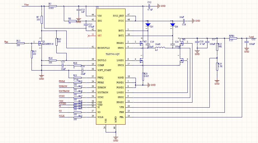This screenshot has width=258, height=143.
Task: Click the VFB pin name
Action: point(122,107)
